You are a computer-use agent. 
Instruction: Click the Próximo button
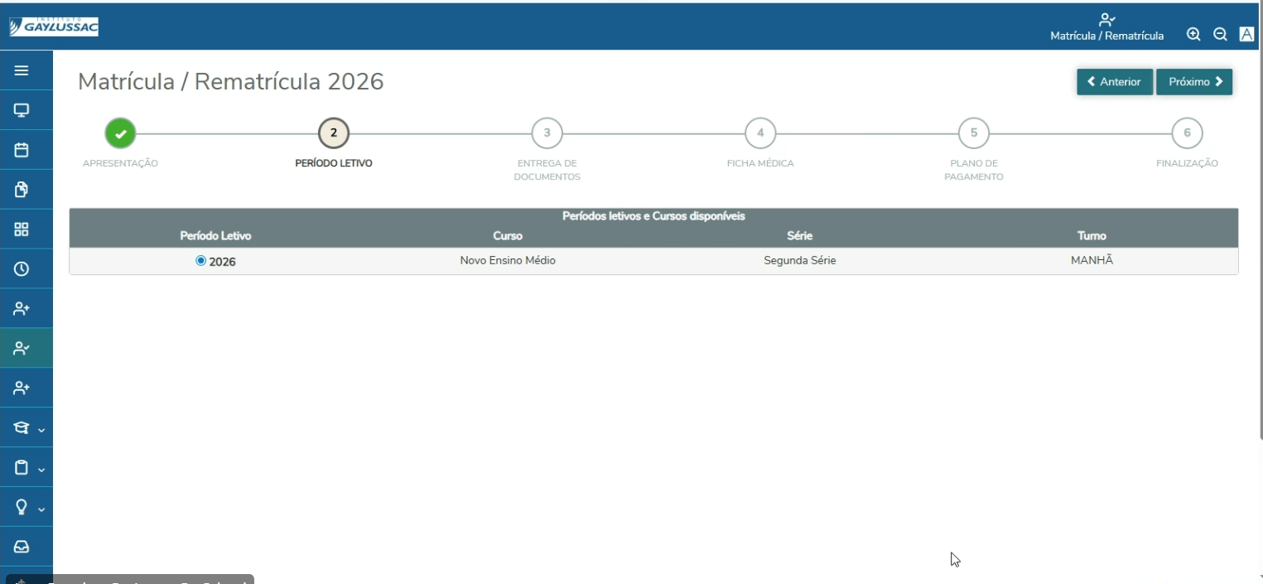1194,82
